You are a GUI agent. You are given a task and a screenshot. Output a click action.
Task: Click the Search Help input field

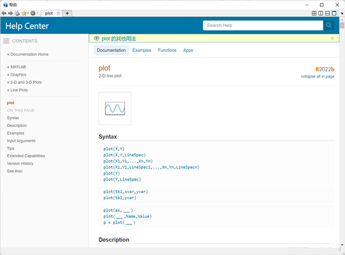263,25
